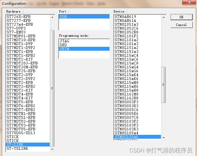Select ST7MDT2-KIT hardware entry
The width and height of the screenshot is (197, 156).
pos(28,90)
